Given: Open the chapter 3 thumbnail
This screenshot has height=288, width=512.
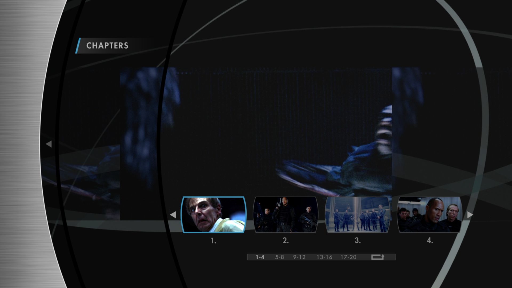Looking at the screenshot, I should pos(358,215).
